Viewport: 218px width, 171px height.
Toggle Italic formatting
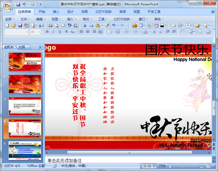click(x=53, y=32)
